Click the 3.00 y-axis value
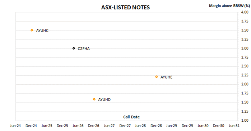Image resolution: width=251 pixels, height=131 pixels. pos(245,48)
